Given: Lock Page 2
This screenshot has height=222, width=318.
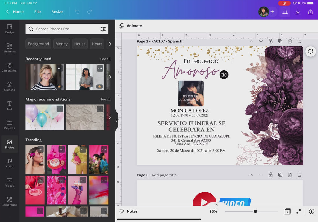Looking at the screenshot, I should [270, 175].
